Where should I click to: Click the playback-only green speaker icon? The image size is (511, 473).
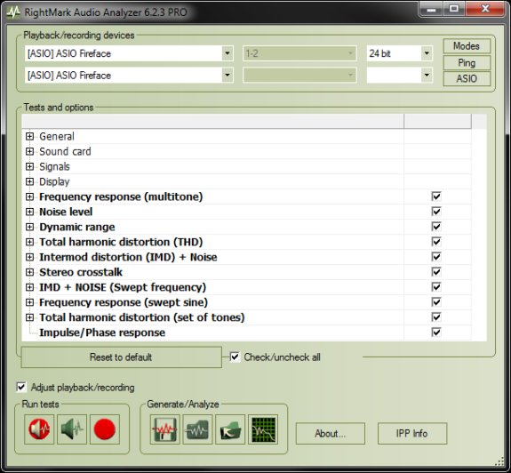pos(72,429)
